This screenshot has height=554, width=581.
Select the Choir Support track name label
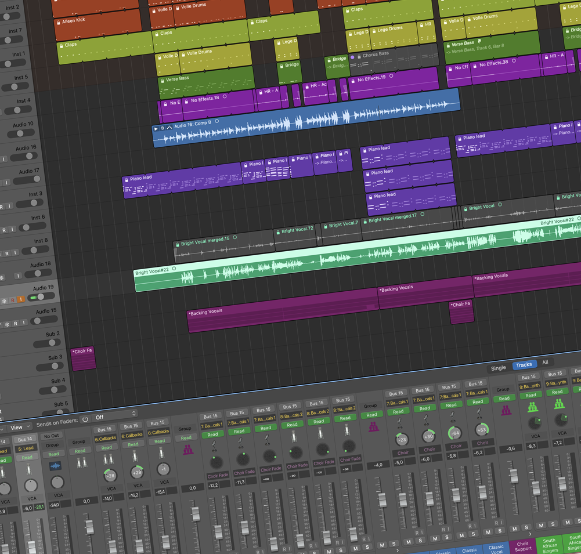click(523, 546)
